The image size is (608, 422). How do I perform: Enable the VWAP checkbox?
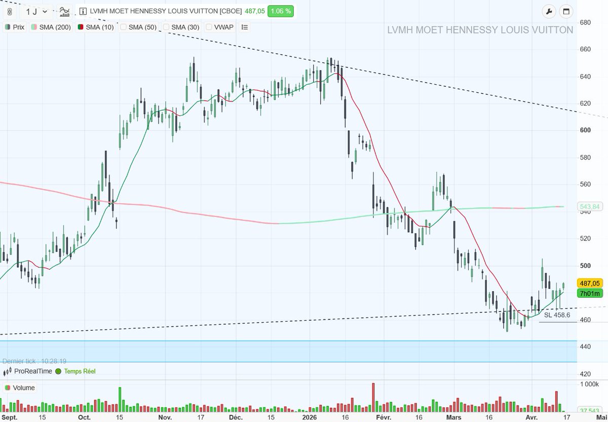click(209, 27)
